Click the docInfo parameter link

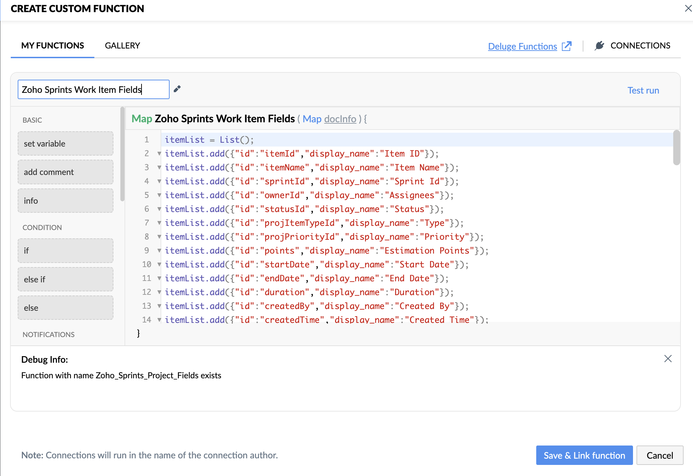[340, 119]
